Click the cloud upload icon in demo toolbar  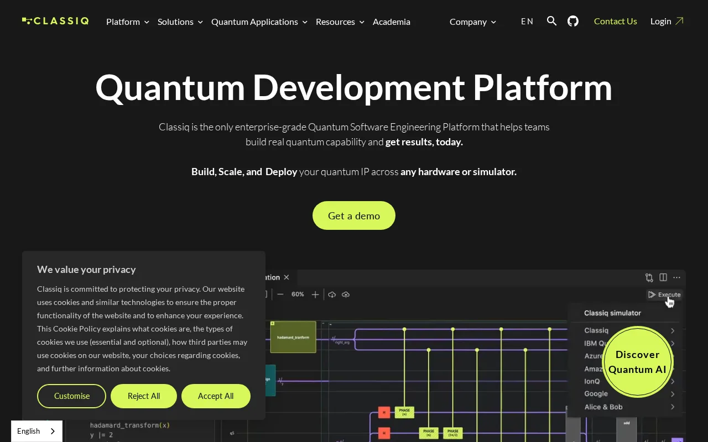[x=346, y=294]
